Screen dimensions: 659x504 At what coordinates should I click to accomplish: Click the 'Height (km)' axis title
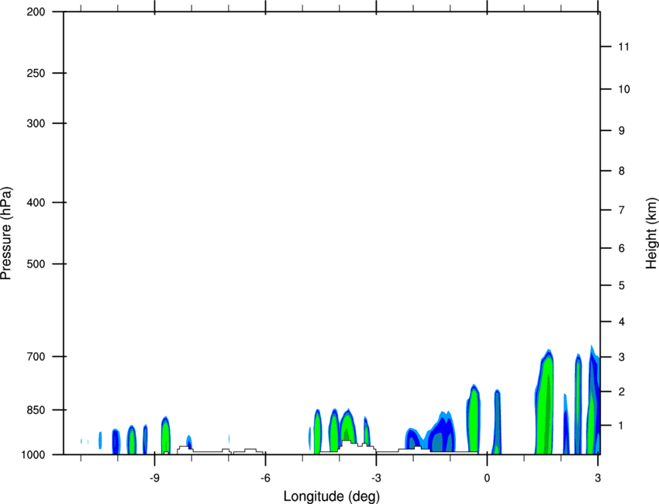[x=651, y=233]
